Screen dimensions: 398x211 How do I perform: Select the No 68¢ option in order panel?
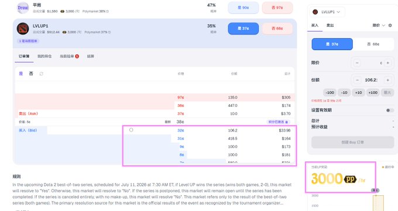coord(373,44)
